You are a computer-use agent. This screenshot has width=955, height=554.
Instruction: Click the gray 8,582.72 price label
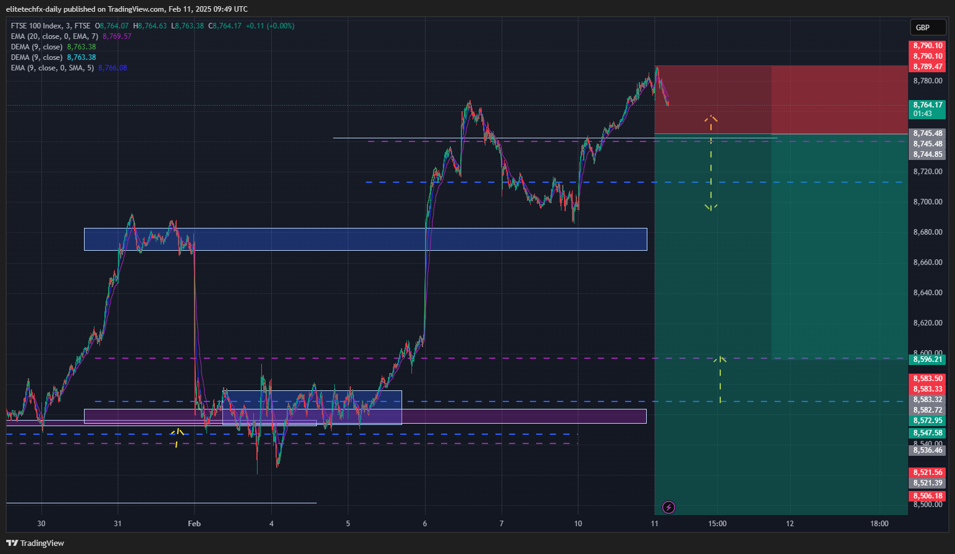(x=927, y=410)
